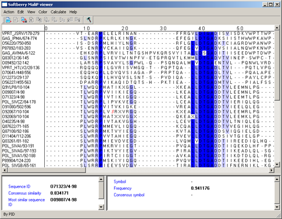Viewport: 282px width, 219px height.
Task: Click the gray crossed-out document icon after the checkmark icon
Action: [x=39, y=20]
